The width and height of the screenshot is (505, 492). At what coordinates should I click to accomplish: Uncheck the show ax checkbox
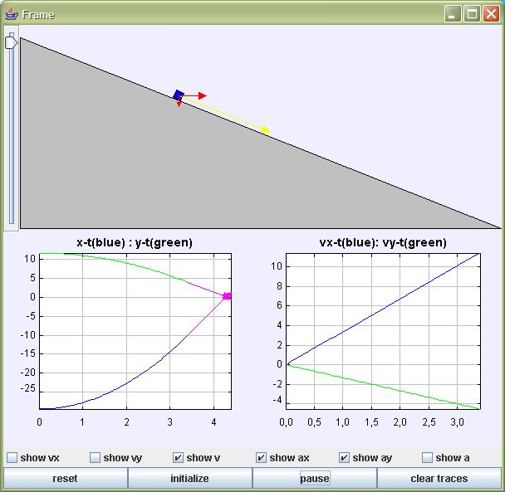[x=261, y=458]
